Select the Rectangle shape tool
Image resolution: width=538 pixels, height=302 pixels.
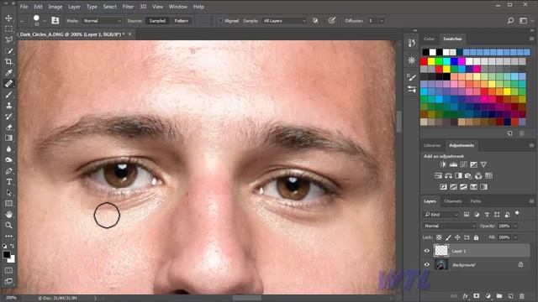(9, 204)
